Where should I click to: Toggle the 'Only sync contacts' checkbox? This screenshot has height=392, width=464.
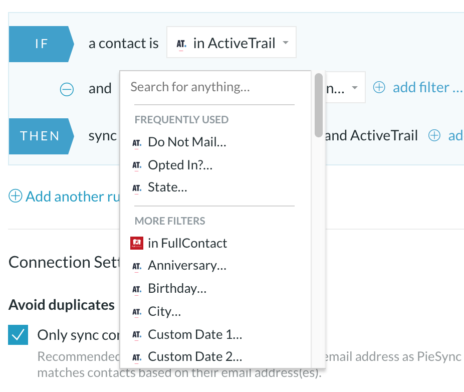click(x=18, y=334)
